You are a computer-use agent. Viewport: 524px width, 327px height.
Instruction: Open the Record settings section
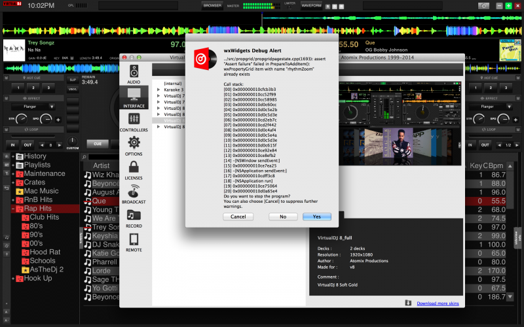[134, 218]
